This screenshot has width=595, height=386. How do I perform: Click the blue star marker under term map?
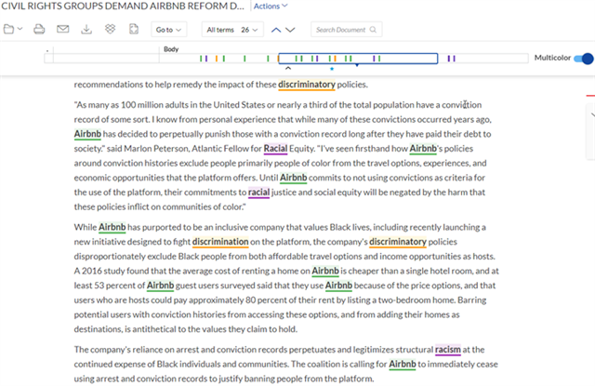[332, 69]
